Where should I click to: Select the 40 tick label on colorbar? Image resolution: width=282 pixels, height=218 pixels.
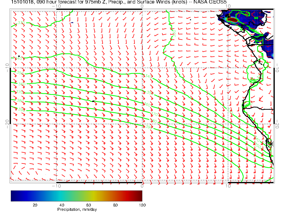62,205
